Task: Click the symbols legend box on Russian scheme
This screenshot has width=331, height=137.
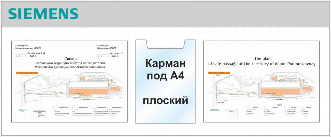Action: coord(39,114)
